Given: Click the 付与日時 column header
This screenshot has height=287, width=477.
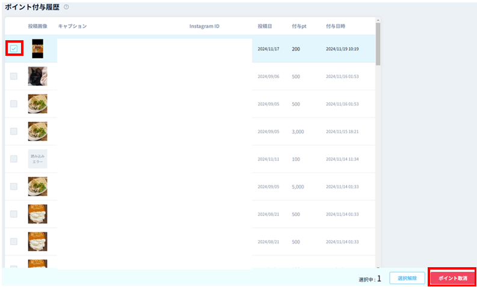Looking at the screenshot, I should pyautogui.click(x=335, y=26).
